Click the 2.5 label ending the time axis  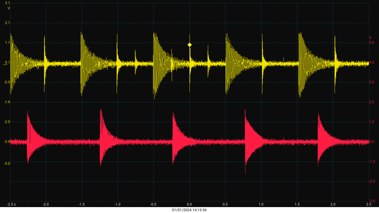pyautogui.click(x=368, y=204)
